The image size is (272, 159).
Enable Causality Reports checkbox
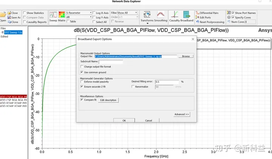(25, 22)
